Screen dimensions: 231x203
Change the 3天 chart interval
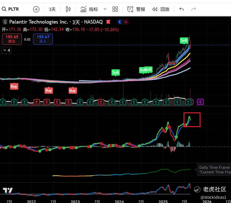coord(52,9)
